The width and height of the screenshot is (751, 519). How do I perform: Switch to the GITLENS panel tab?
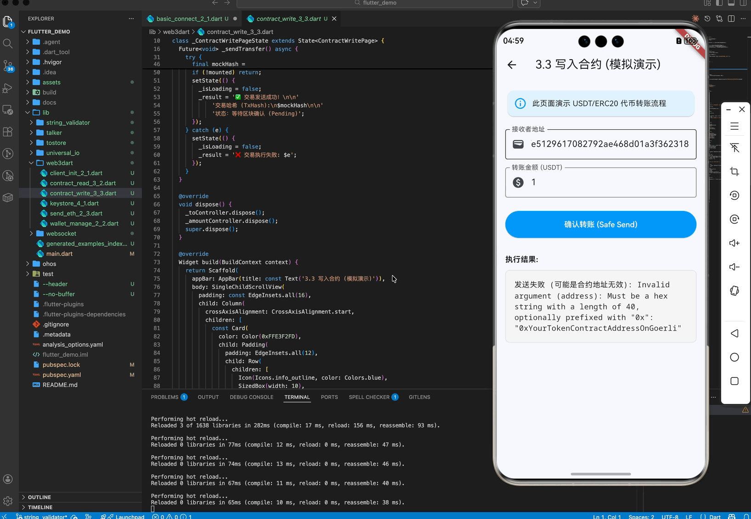420,397
